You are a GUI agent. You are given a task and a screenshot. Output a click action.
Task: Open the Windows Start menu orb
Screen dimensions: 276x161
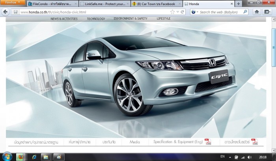7,157
